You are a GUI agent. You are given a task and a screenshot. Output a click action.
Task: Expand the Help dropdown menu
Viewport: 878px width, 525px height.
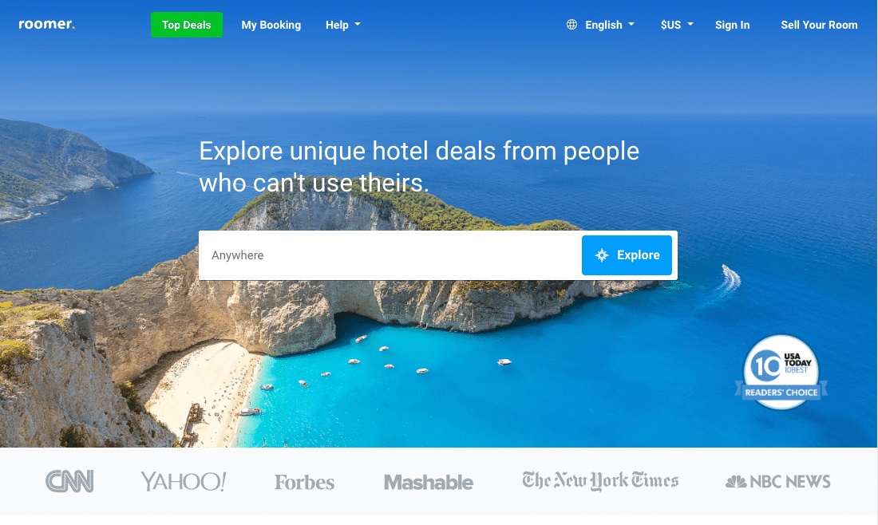point(342,25)
